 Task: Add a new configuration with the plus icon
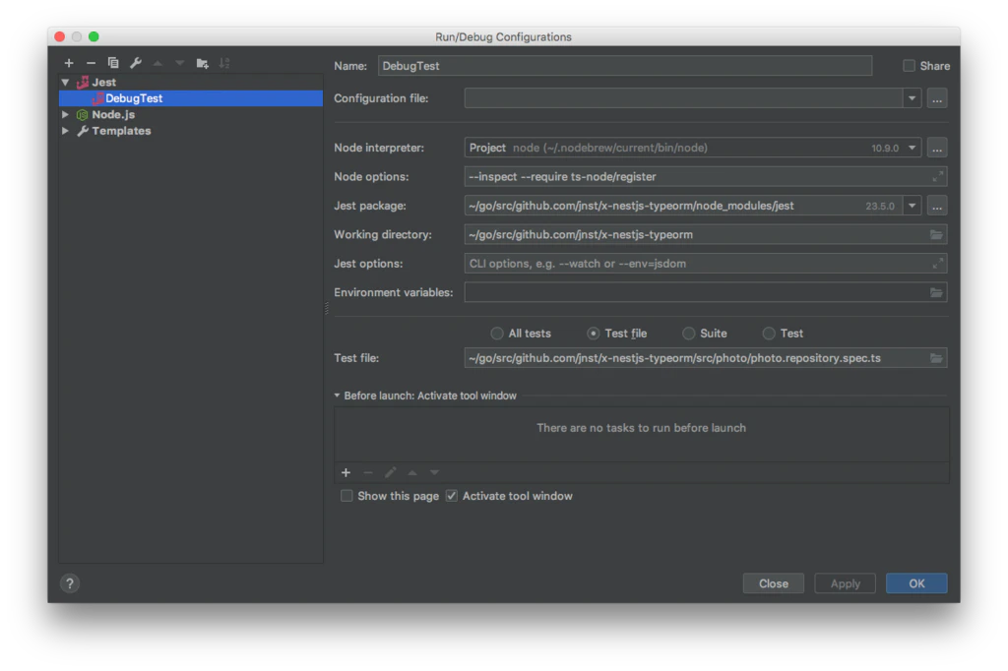(x=69, y=63)
